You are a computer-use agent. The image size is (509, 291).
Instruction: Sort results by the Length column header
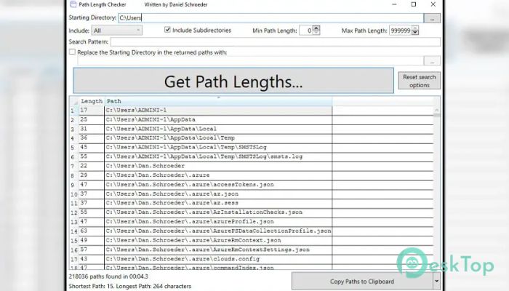click(92, 101)
